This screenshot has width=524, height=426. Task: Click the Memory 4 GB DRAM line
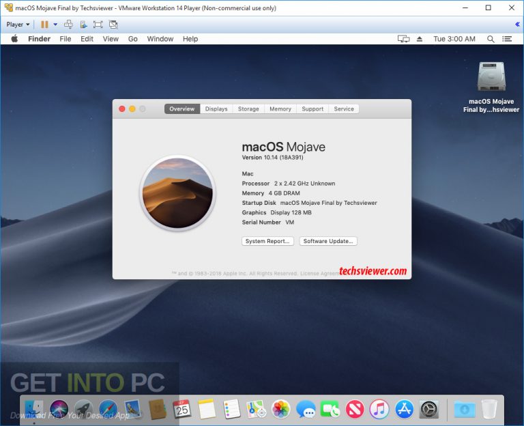[x=271, y=193]
